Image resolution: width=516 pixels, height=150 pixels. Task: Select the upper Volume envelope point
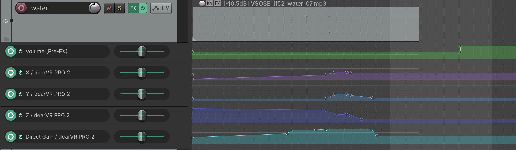(x=460, y=46)
